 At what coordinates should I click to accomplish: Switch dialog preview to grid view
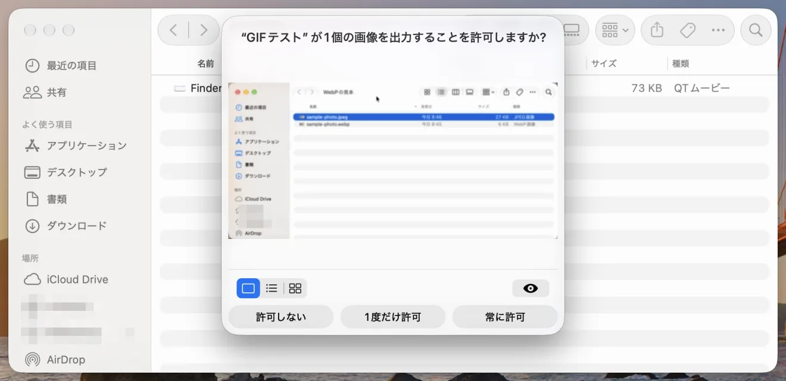(x=295, y=288)
